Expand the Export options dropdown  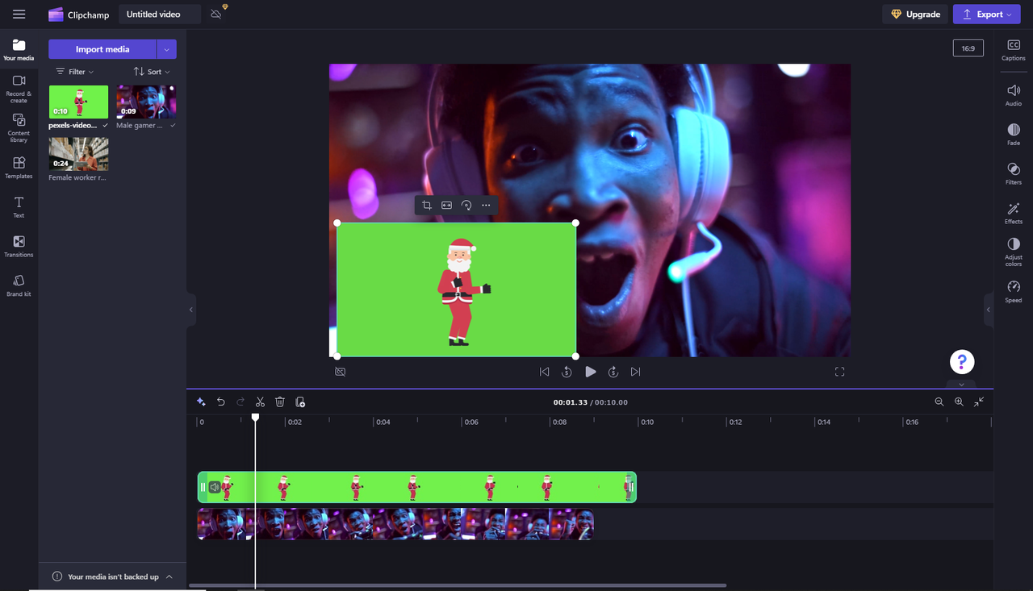coord(1007,14)
